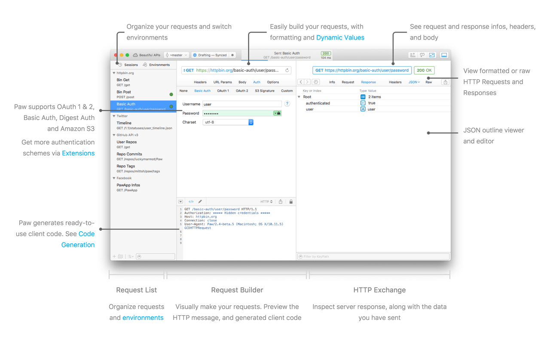
Task: Click the dot button beside Drafting — Synced
Action: pyautogui.click(x=232, y=55)
